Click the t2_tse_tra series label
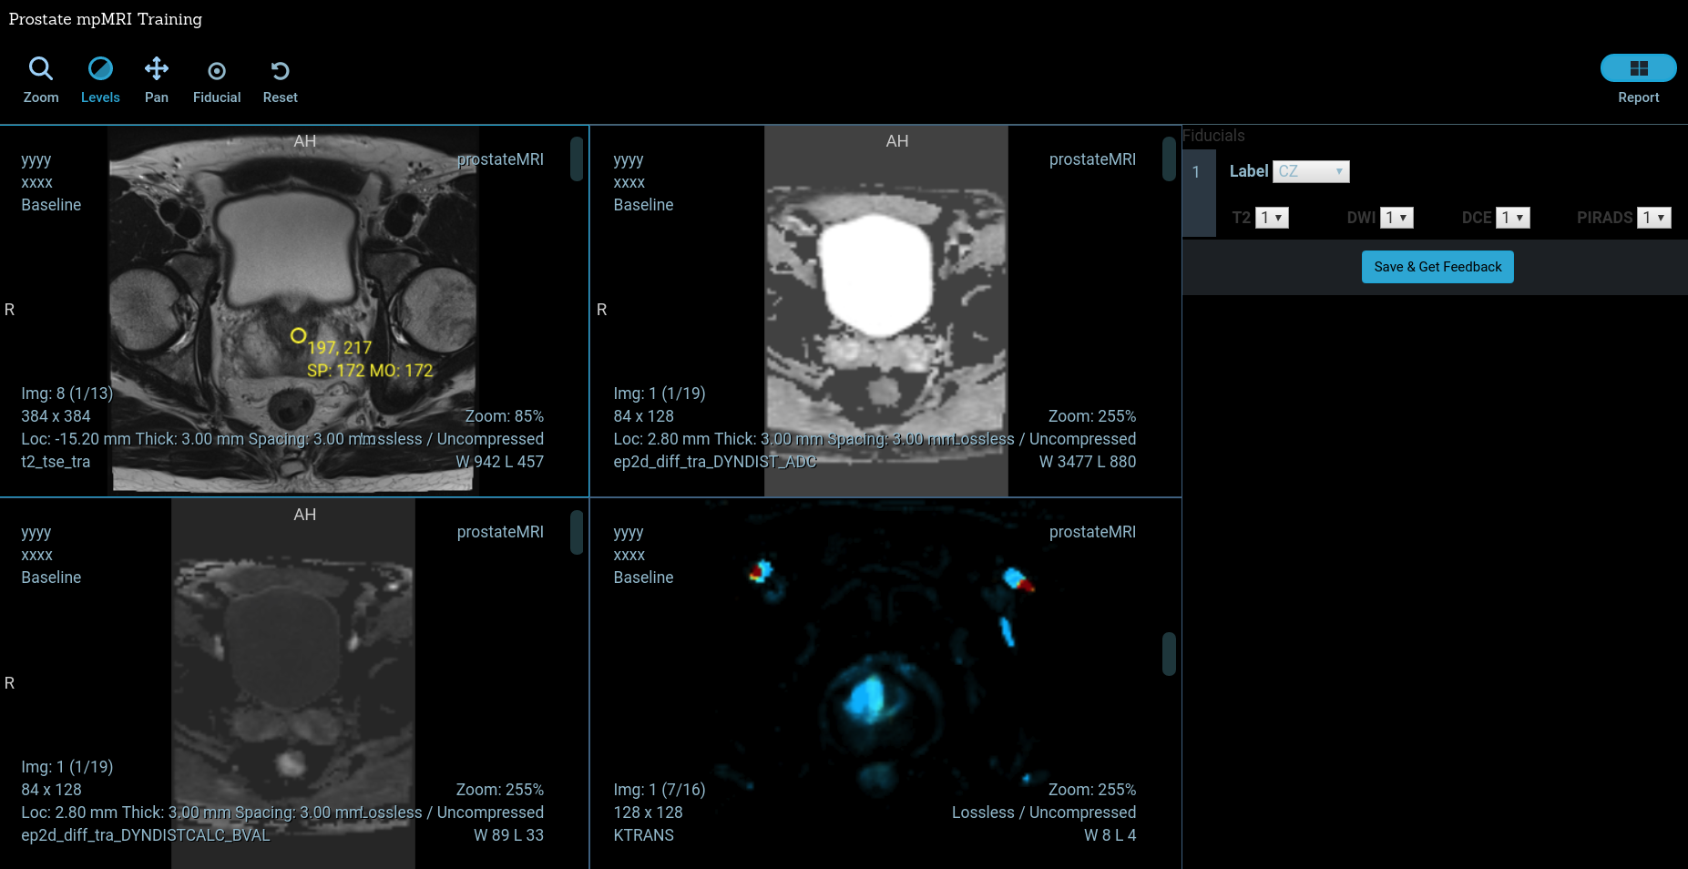Viewport: 1688px width, 869px height. tap(56, 462)
